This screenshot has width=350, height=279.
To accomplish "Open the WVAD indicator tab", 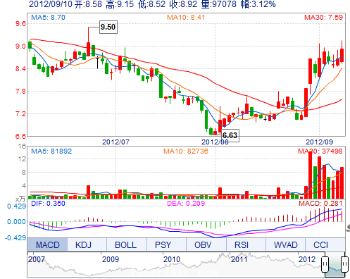I will (x=285, y=244).
